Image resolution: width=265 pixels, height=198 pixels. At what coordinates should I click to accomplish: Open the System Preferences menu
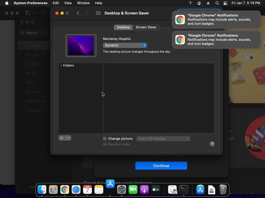[x=31, y=3]
